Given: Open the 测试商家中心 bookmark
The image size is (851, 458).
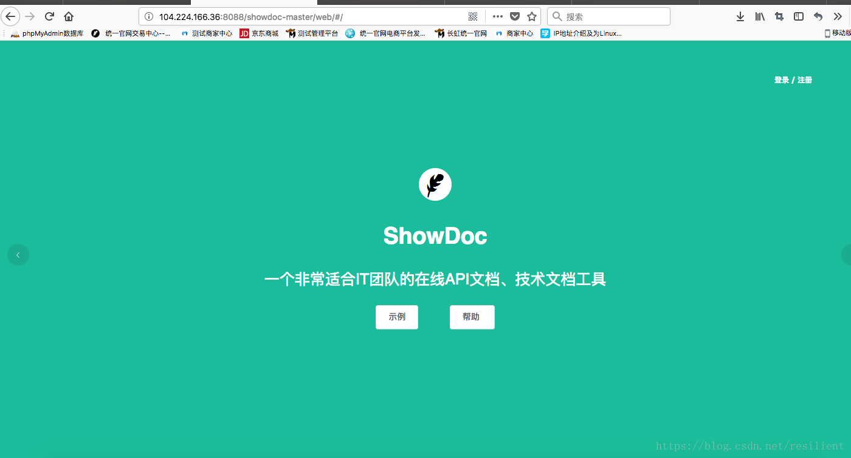Looking at the screenshot, I should click(207, 33).
